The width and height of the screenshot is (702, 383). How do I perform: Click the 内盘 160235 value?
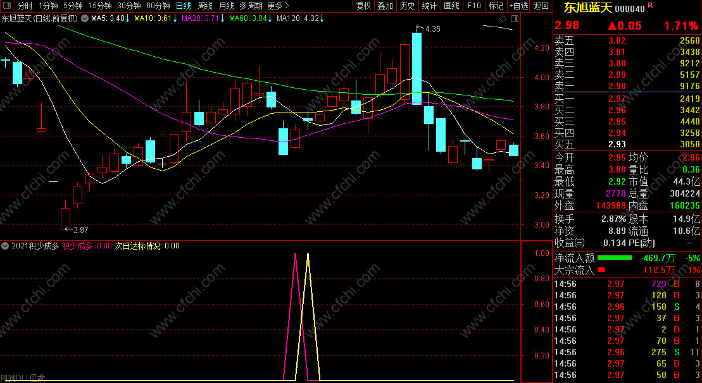pyautogui.click(x=684, y=205)
